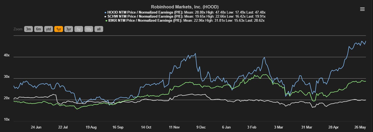This screenshot has height=132, width=373.
Task: Click the 9 Dec date label
Action: click(x=201, y=127)
